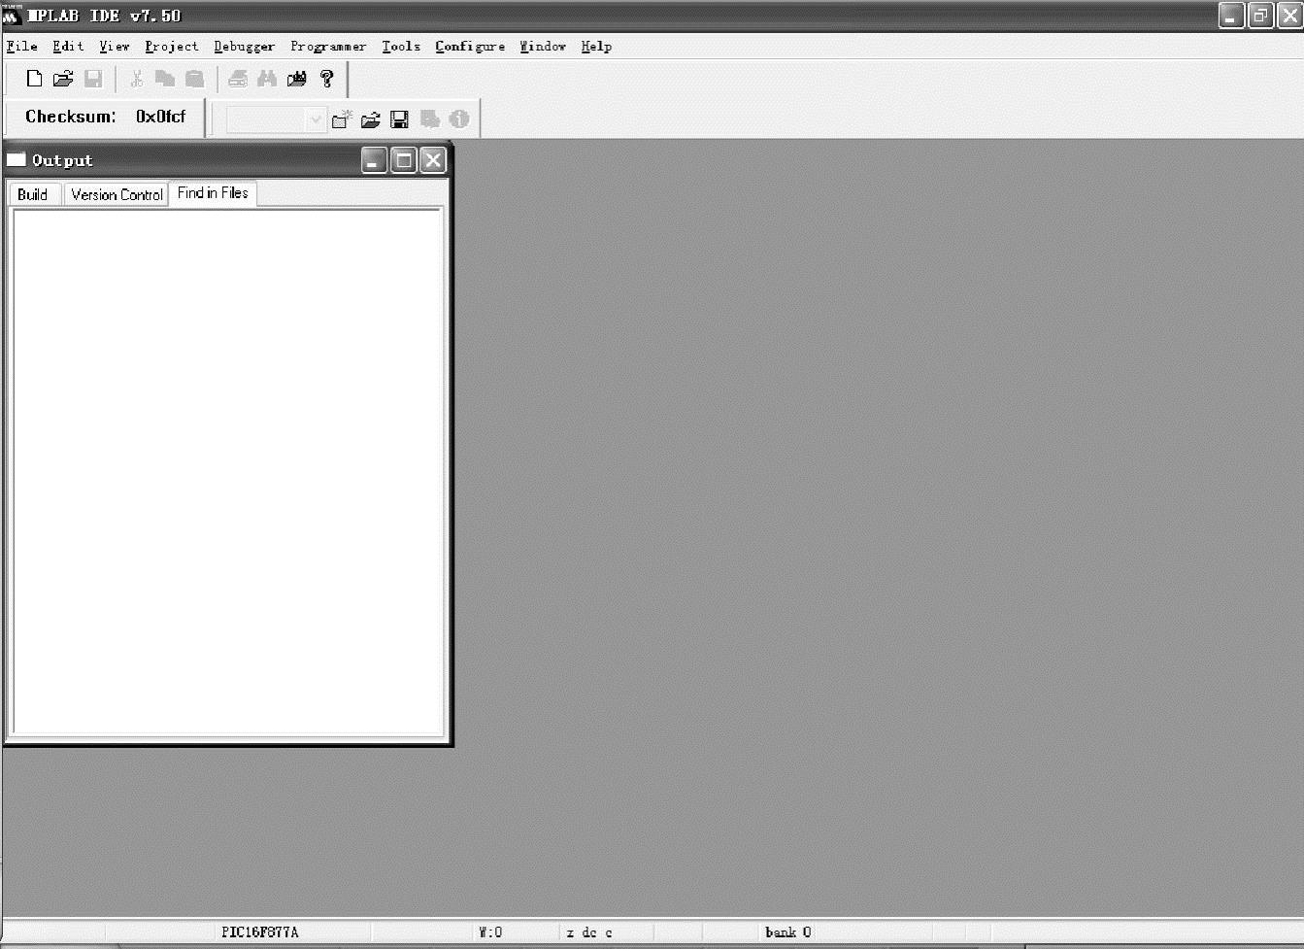1304x949 pixels.
Task: Click the New Project icon
Action: tap(341, 119)
